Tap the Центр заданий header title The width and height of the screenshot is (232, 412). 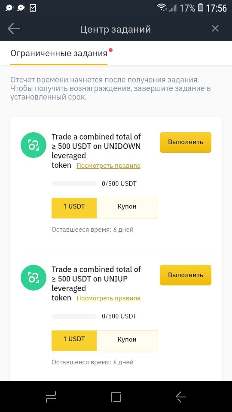tap(116, 29)
